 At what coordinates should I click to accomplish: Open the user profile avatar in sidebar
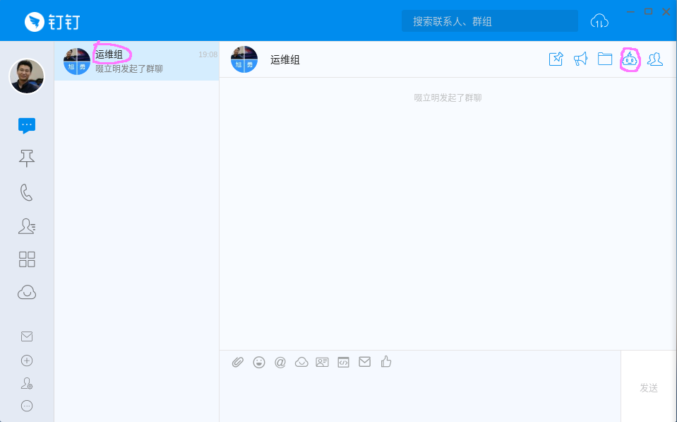click(x=27, y=76)
